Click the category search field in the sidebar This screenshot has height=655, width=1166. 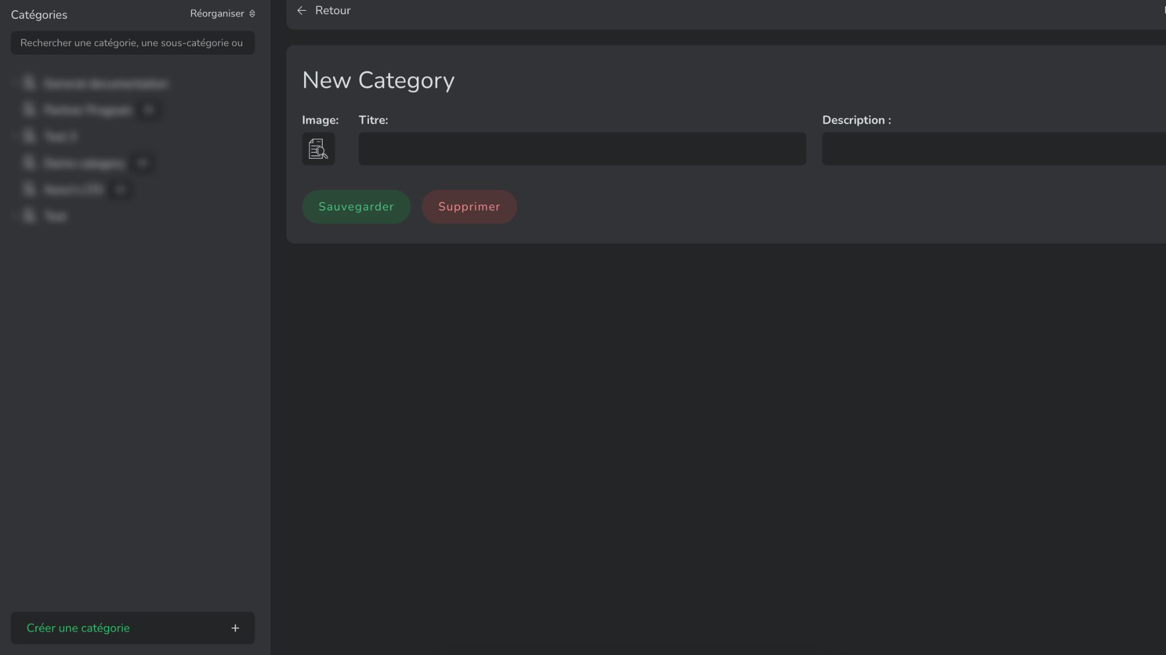132,43
